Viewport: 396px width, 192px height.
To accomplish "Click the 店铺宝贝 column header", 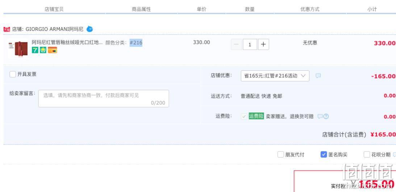I will (x=54, y=9).
